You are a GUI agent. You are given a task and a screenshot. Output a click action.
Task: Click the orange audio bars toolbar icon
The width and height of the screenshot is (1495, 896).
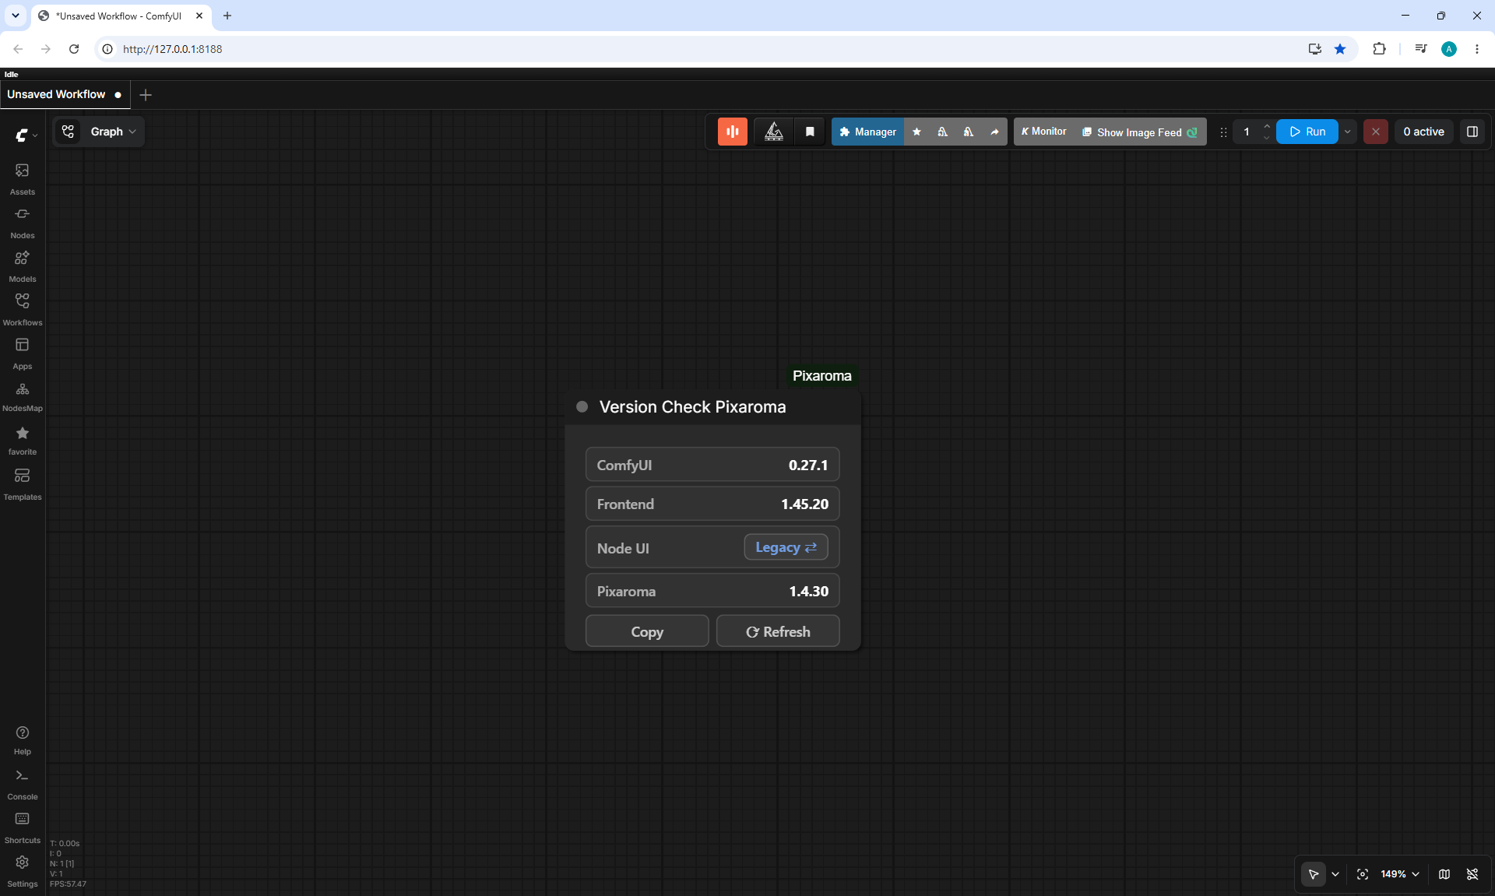point(733,132)
